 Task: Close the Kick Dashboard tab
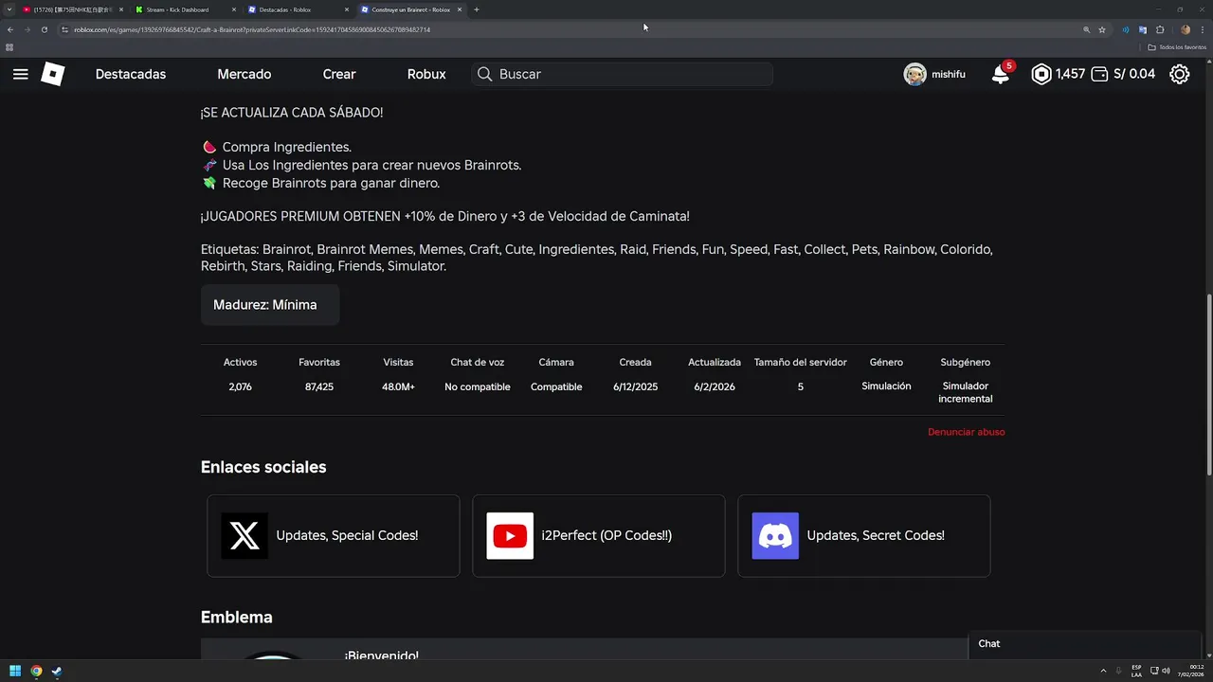click(x=233, y=9)
